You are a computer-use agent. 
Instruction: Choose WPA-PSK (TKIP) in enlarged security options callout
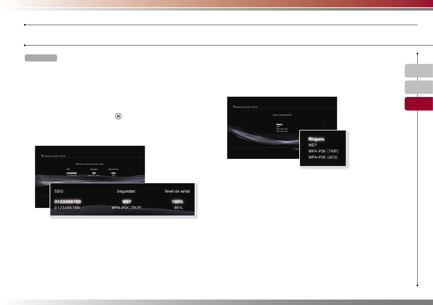tap(323, 151)
